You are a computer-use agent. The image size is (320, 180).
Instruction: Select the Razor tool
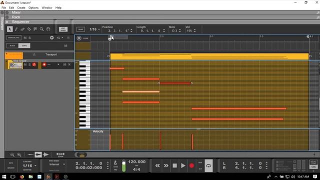click(x=29, y=29)
